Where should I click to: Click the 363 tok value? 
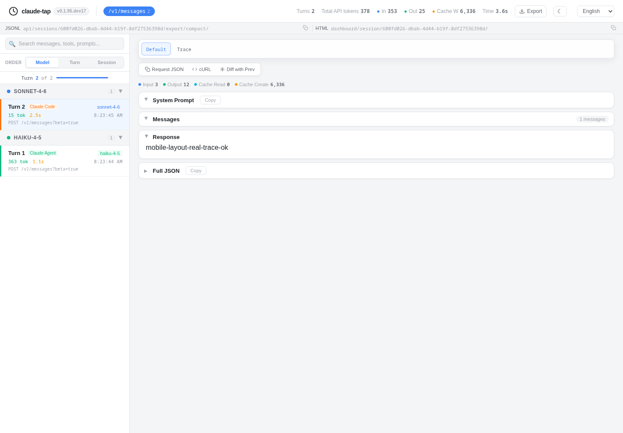(x=18, y=162)
